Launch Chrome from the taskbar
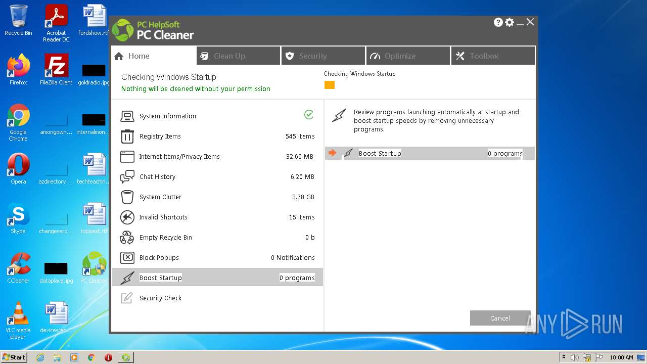The image size is (647, 364). coord(91,357)
